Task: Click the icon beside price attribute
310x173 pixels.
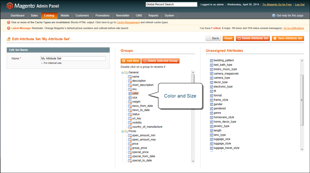Action: pos(130,144)
